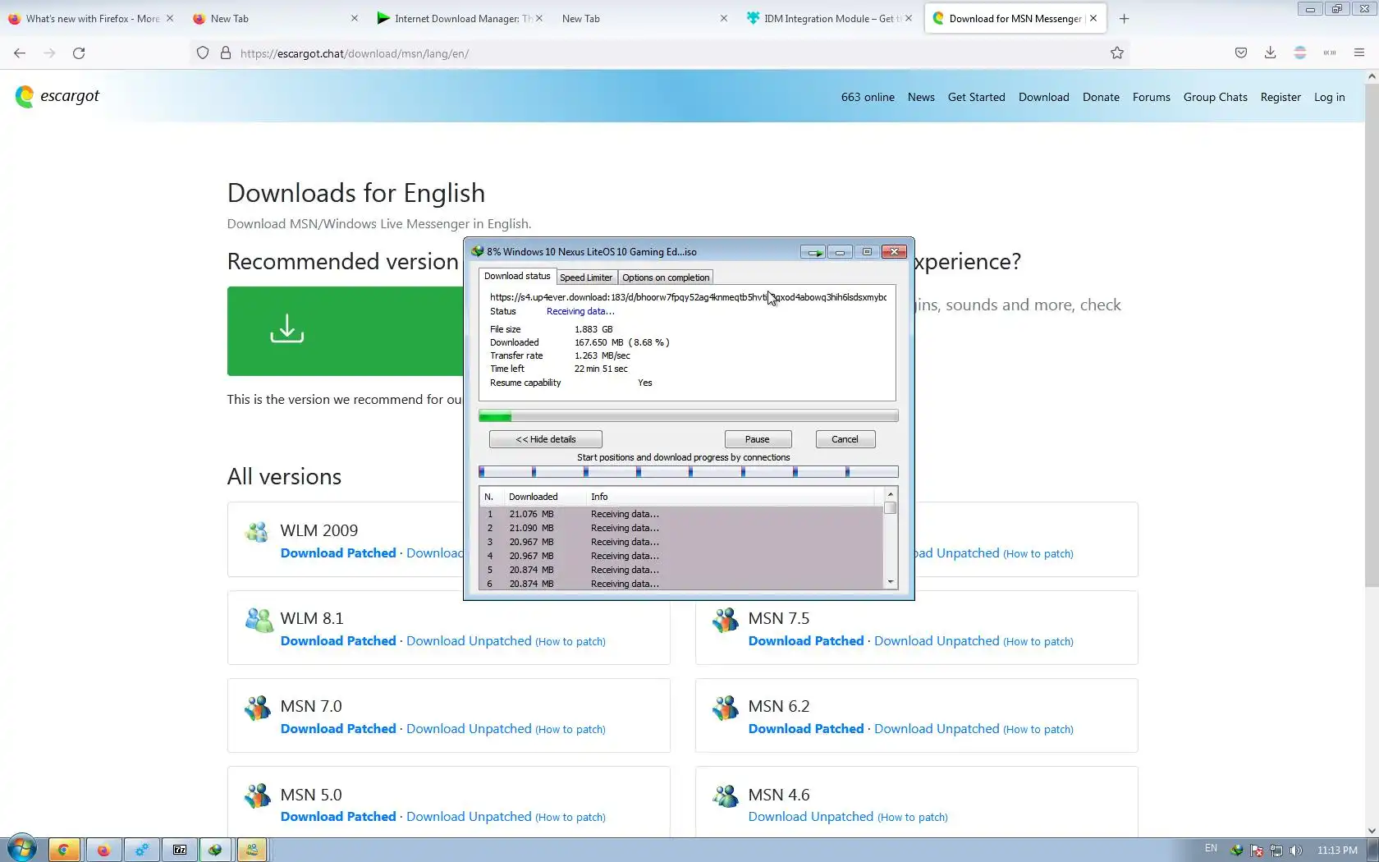Image resolution: width=1379 pixels, height=862 pixels.
Task: Click the WLM 8.1 messenger icon
Action: coord(259,620)
